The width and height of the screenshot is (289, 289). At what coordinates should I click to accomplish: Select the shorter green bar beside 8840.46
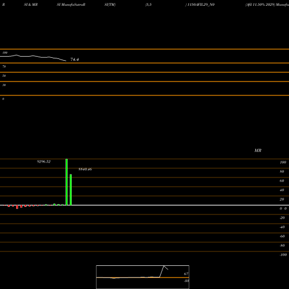coord(71,190)
